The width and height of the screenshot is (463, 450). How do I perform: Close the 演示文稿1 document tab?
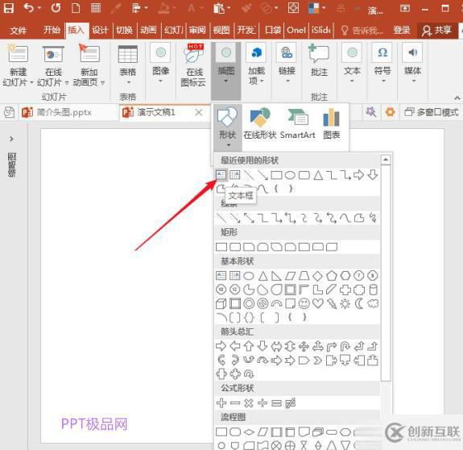click(199, 112)
